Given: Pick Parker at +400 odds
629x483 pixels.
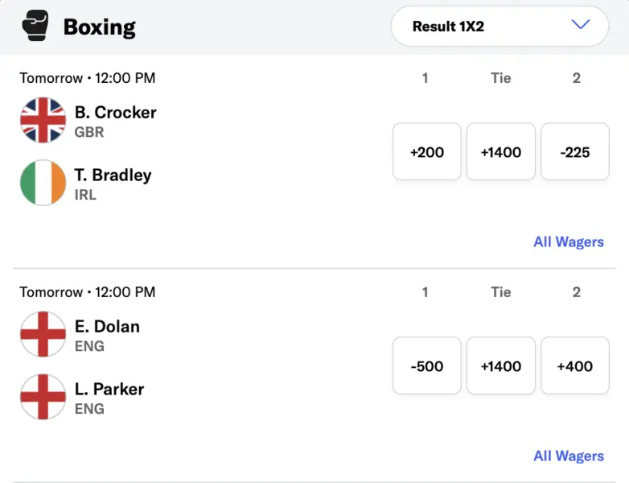Looking at the screenshot, I should point(575,365).
